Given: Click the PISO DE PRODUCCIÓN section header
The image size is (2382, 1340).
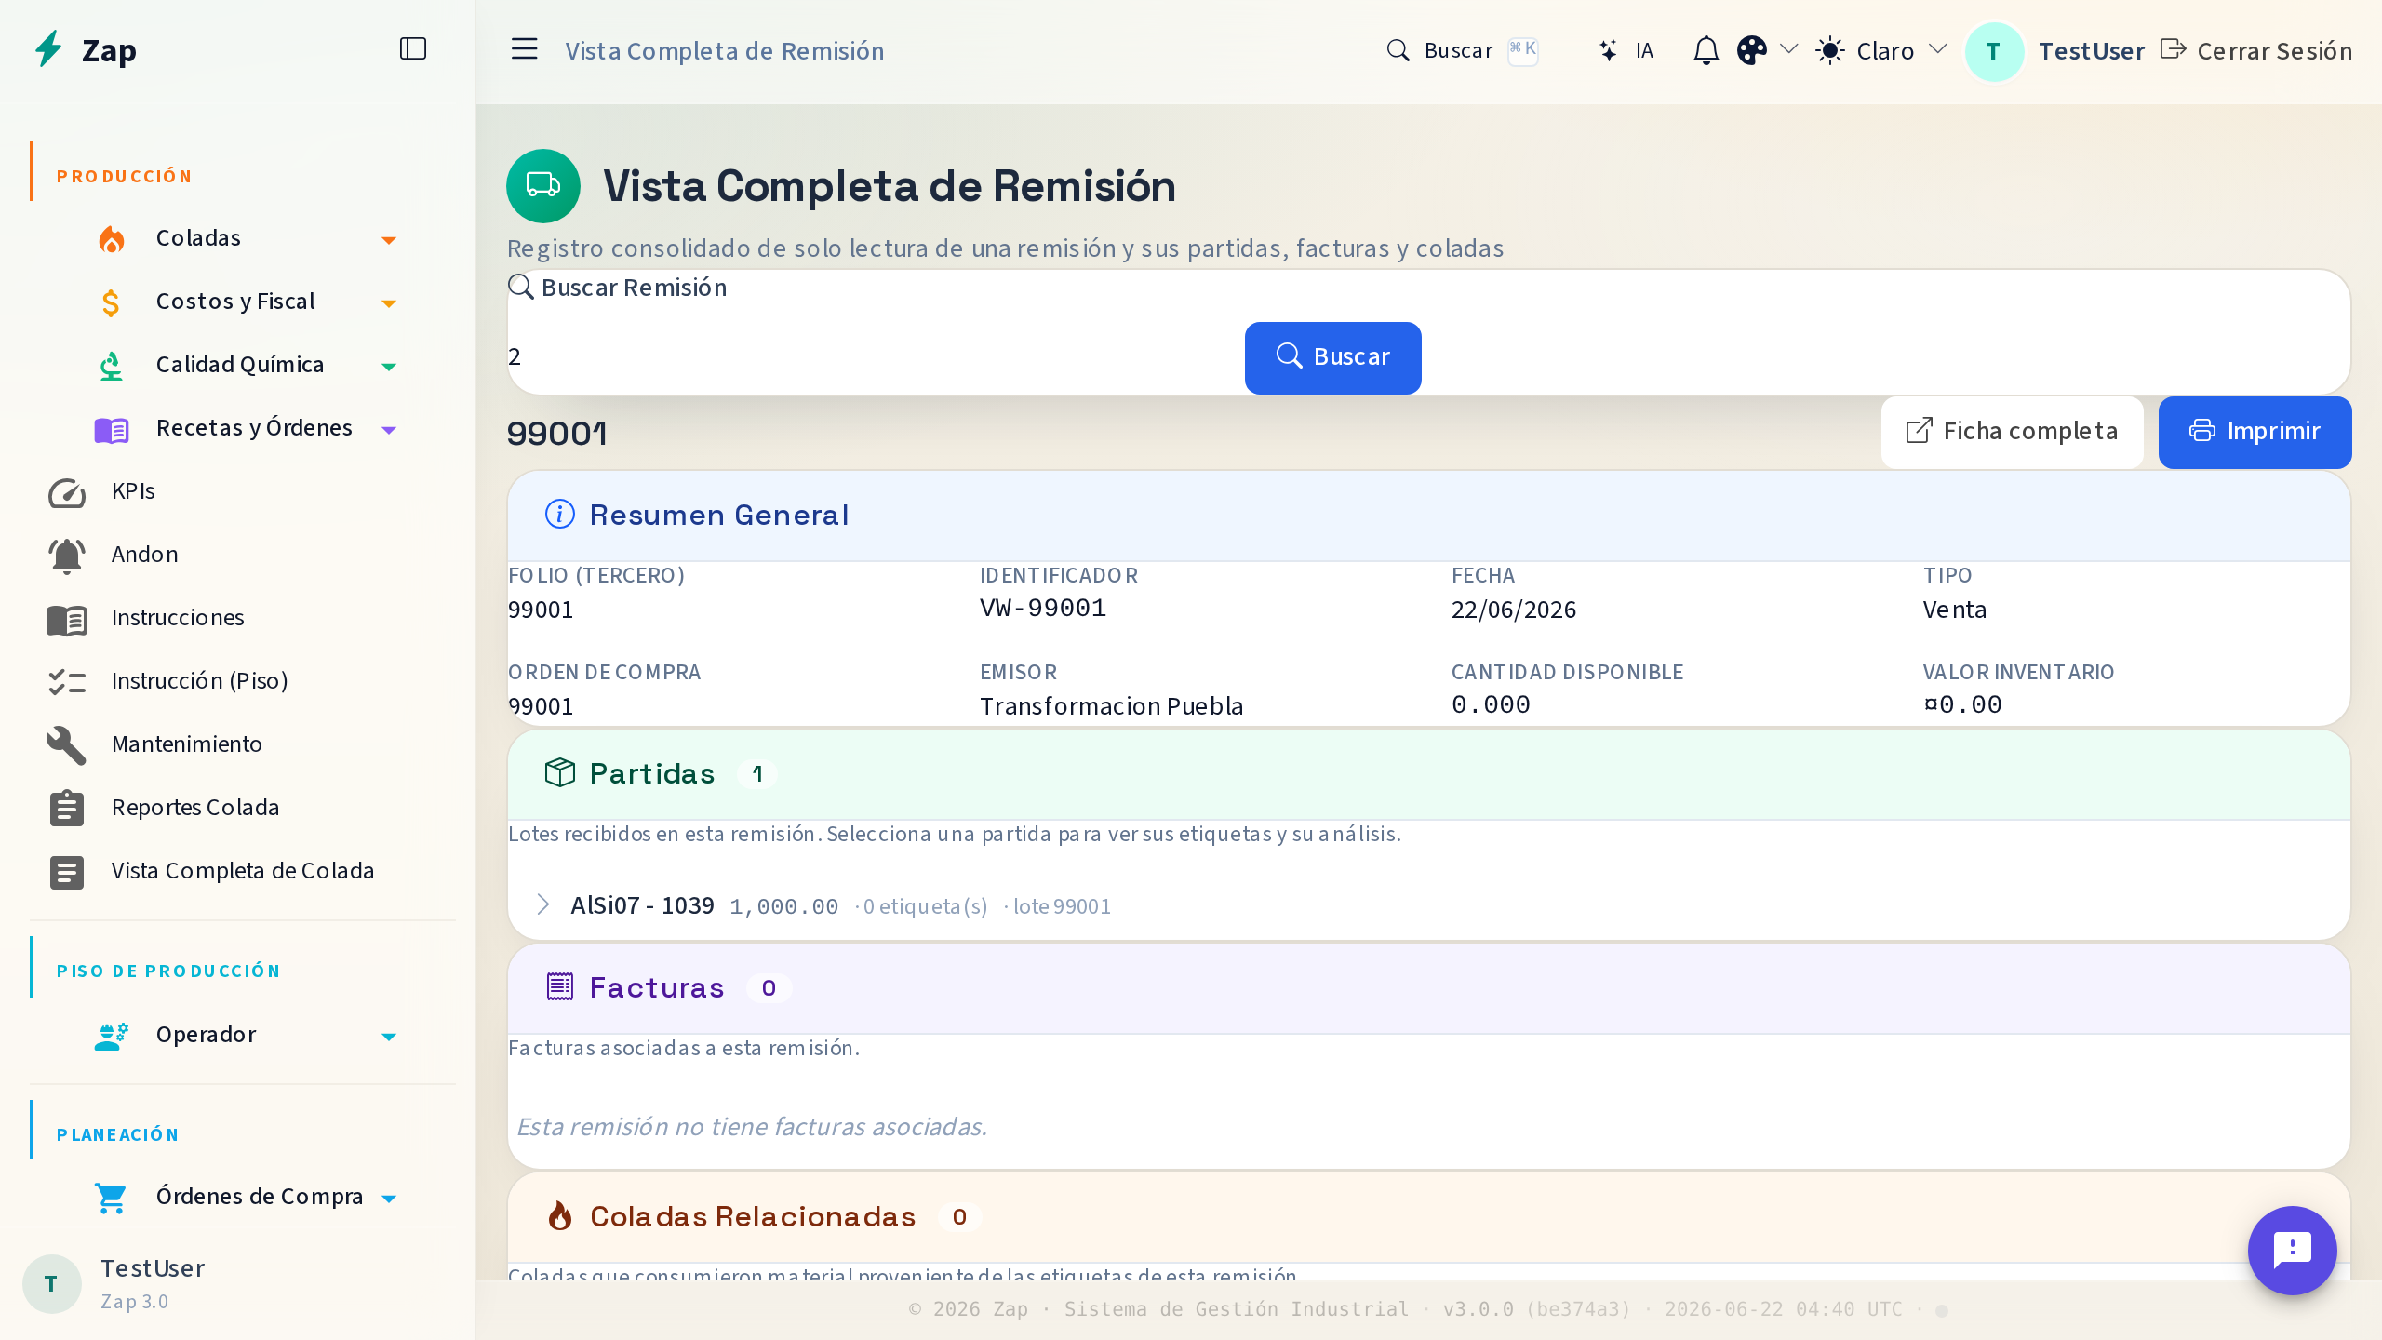Looking at the screenshot, I should click(x=168, y=971).
